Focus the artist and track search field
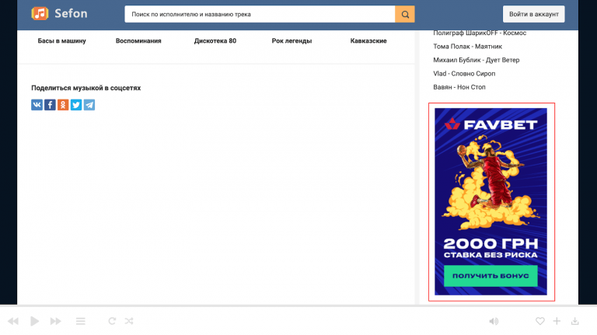This screenshot has height=335, width=597. click(x=260, y=14)
